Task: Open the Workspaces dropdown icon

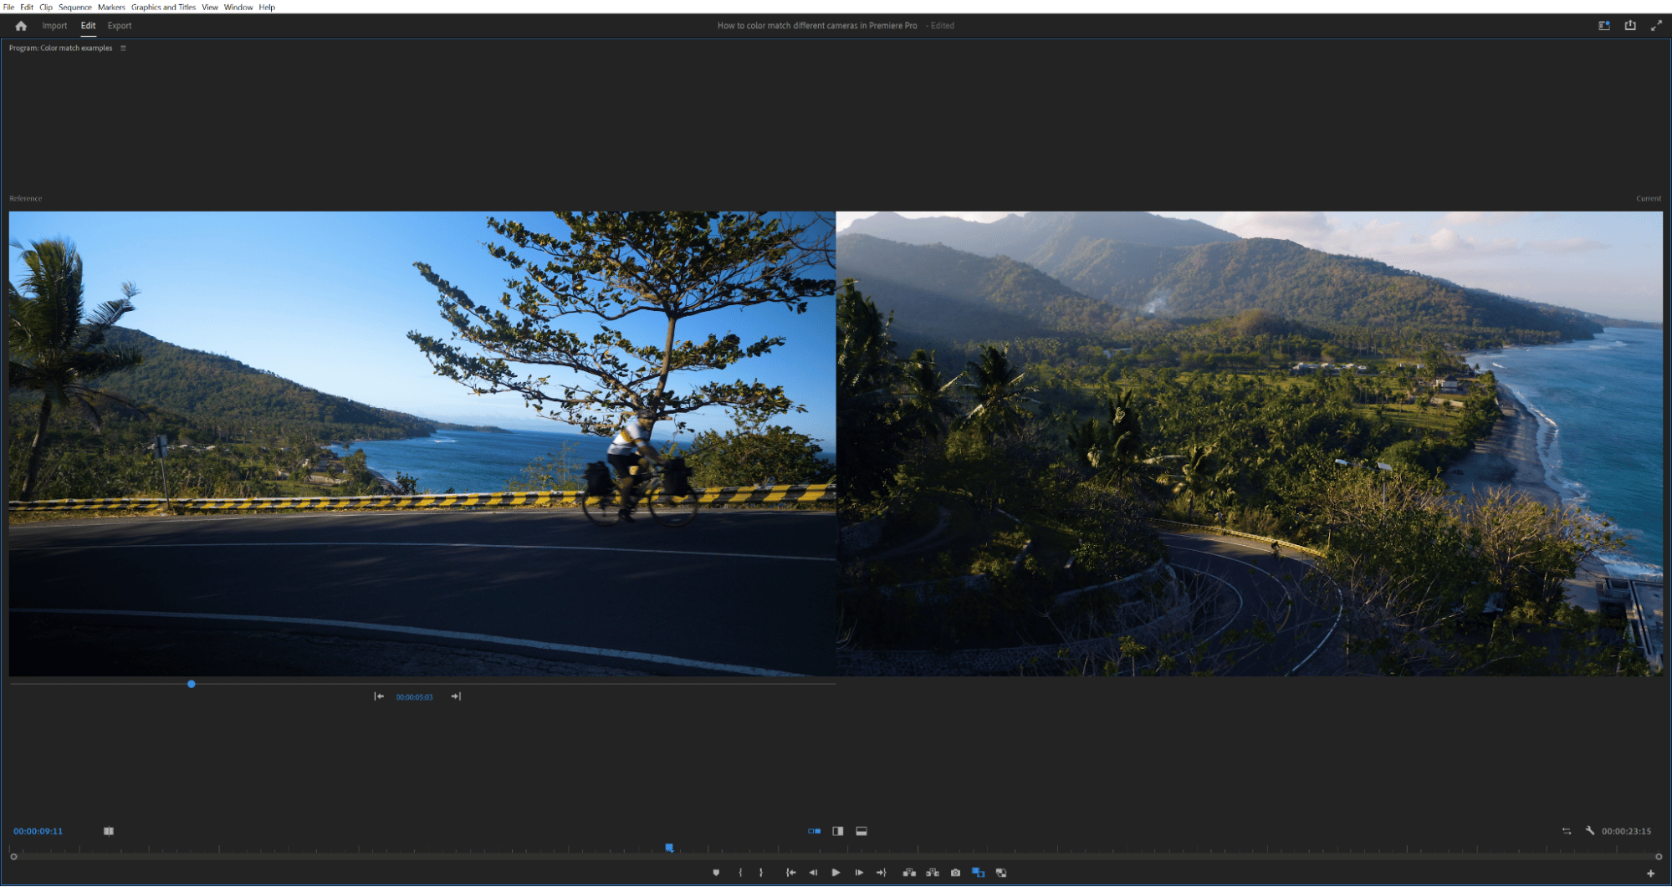Action: (1603, 26)
